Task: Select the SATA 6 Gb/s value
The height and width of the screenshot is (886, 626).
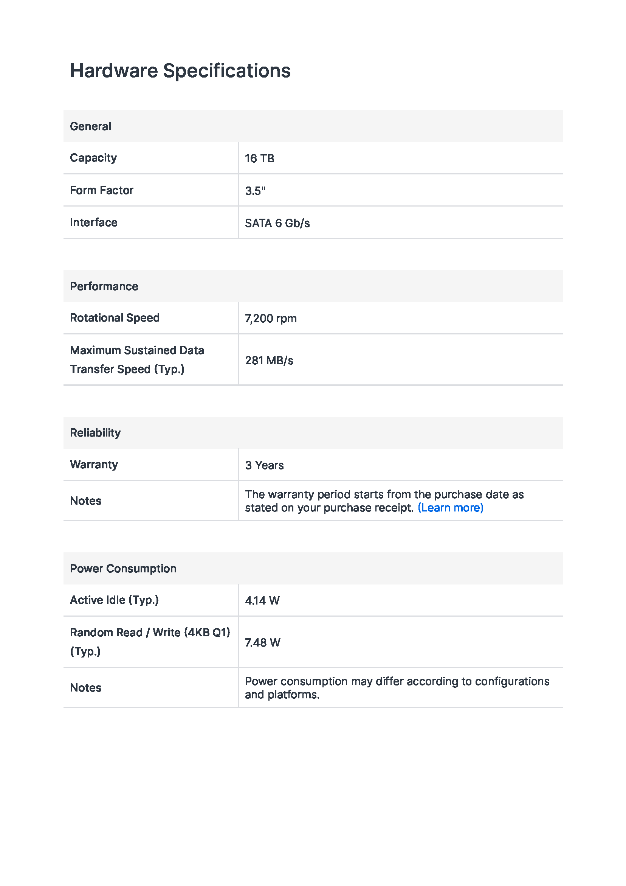Action: [x=277, y=223]
